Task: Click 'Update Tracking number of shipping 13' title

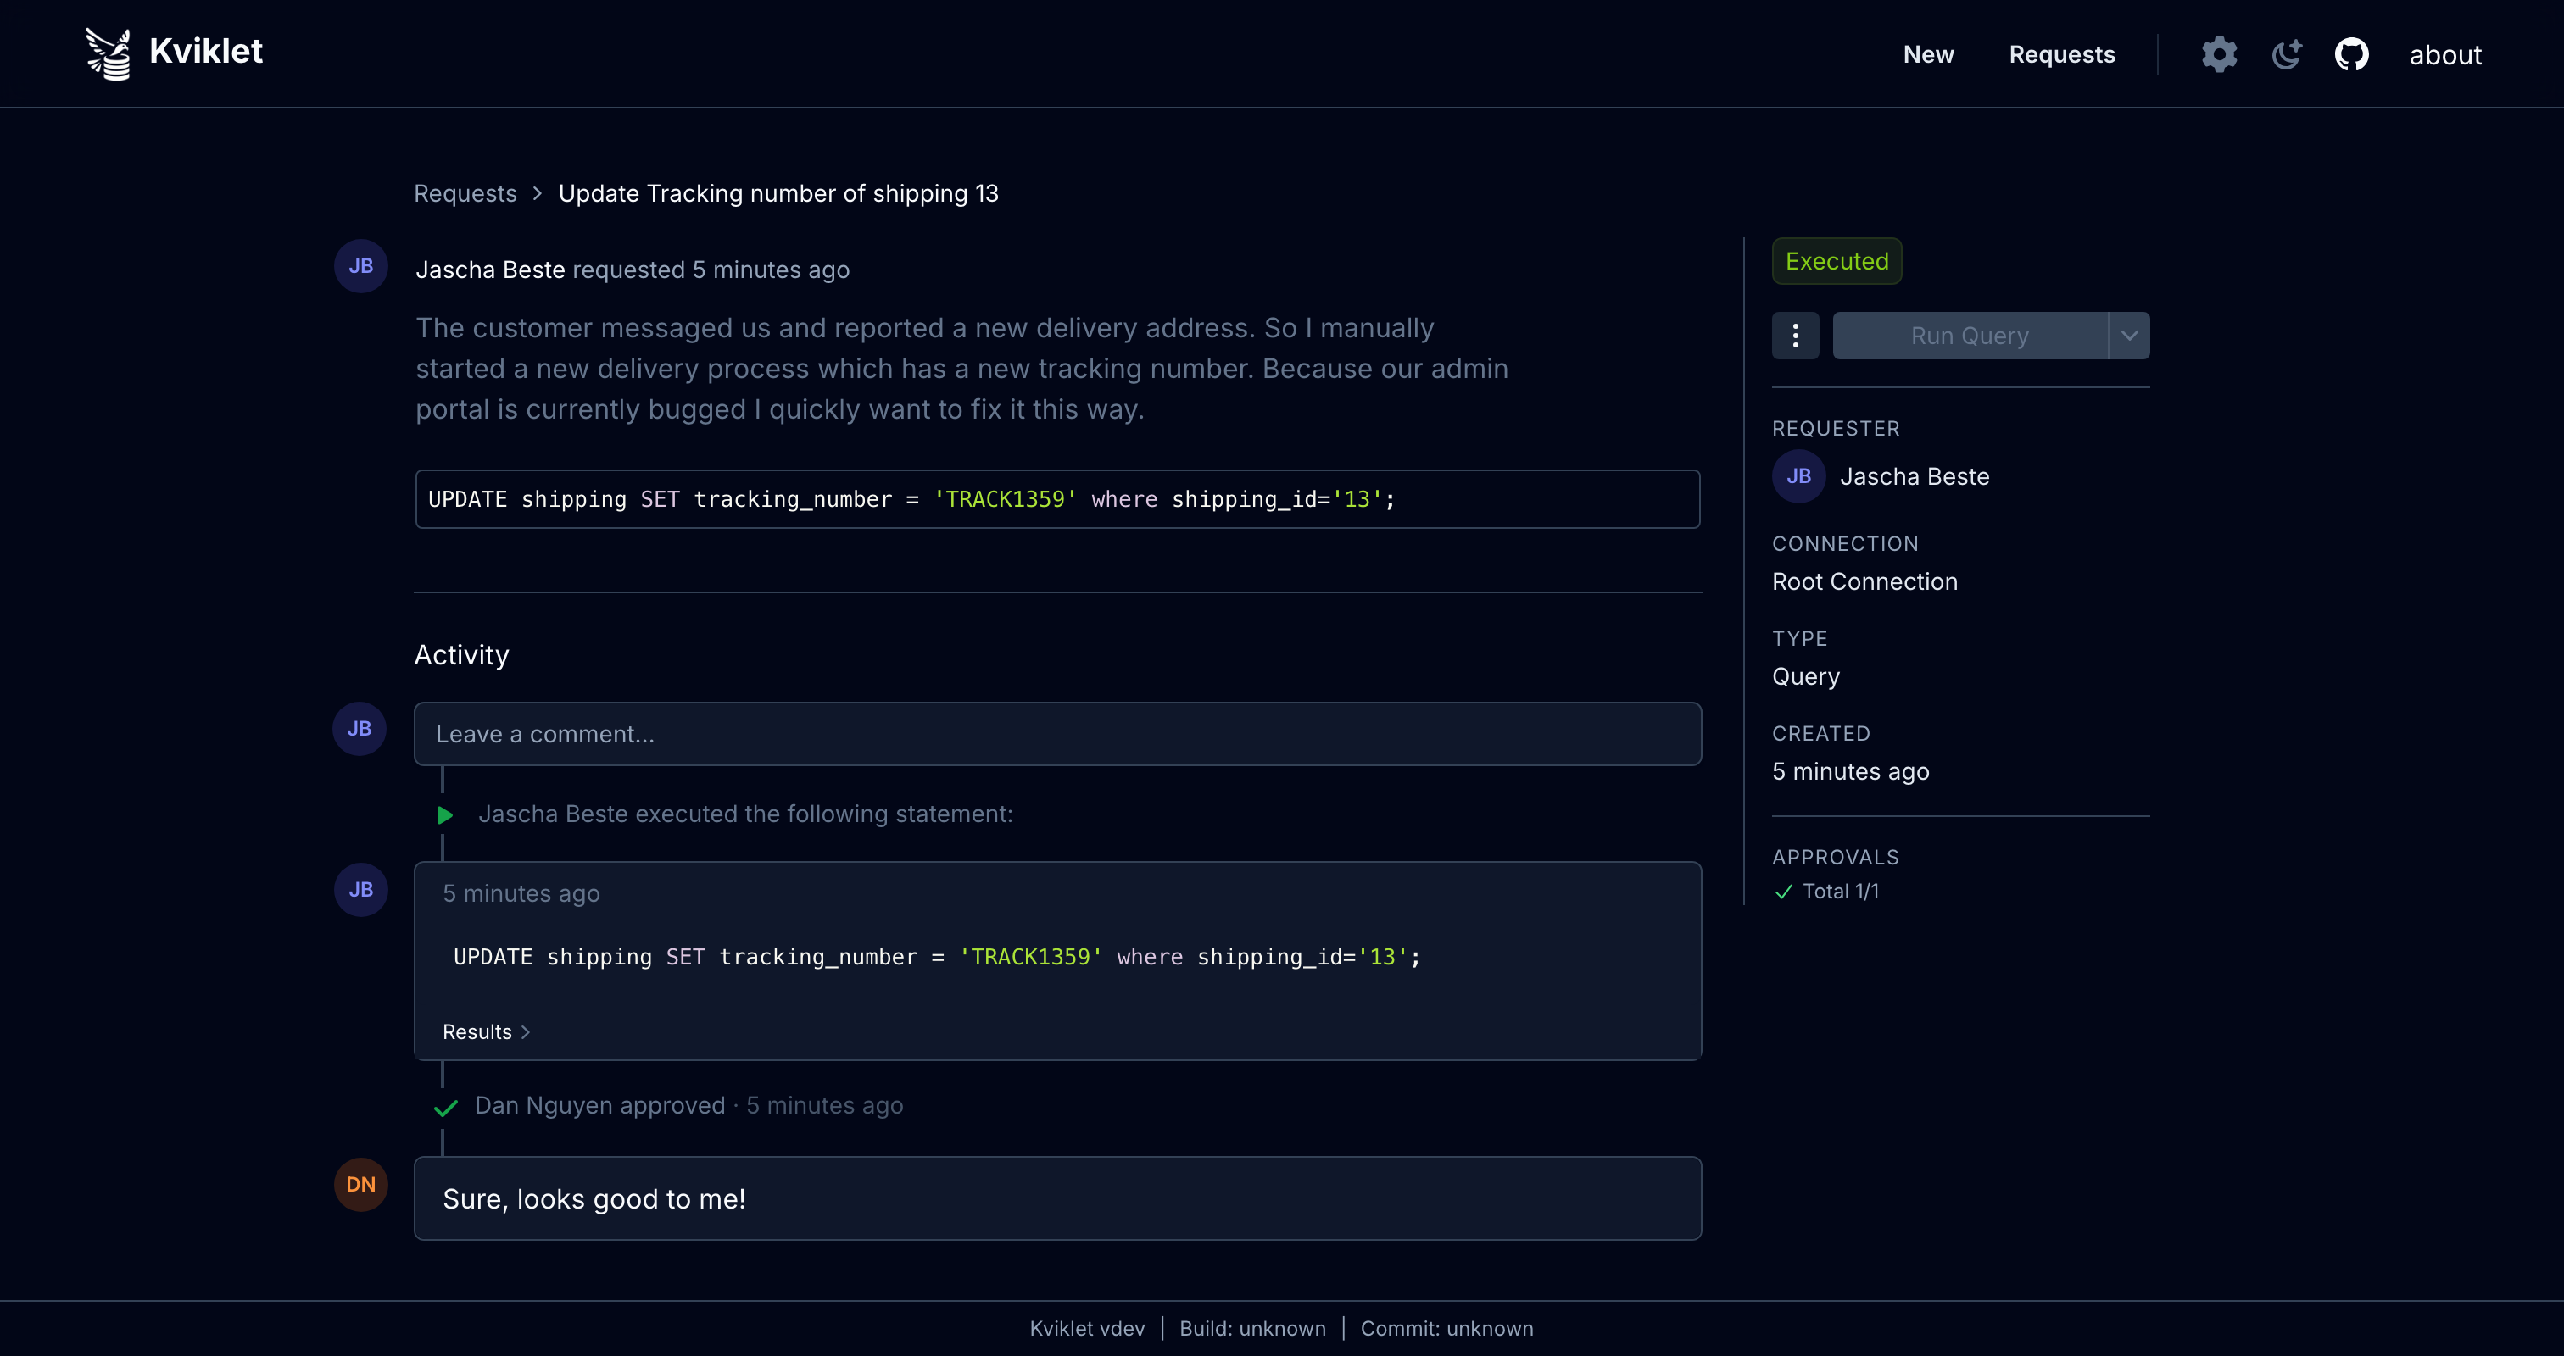Action: tap(778, 193)
